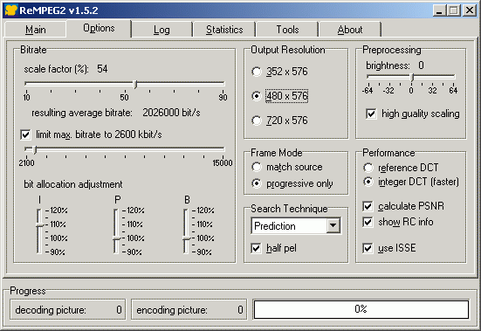Toggle show RC info checkbox
This screenshot has height=331, width=481.
[368, 222]
